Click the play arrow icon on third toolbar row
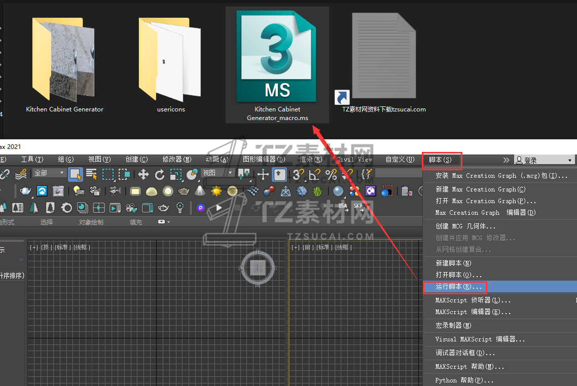Viewport: 577px width, 386px height. (219, 208)
